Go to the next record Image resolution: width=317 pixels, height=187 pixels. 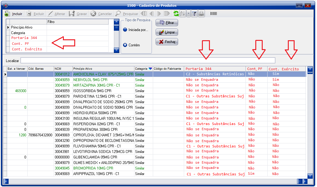point(159,14)
